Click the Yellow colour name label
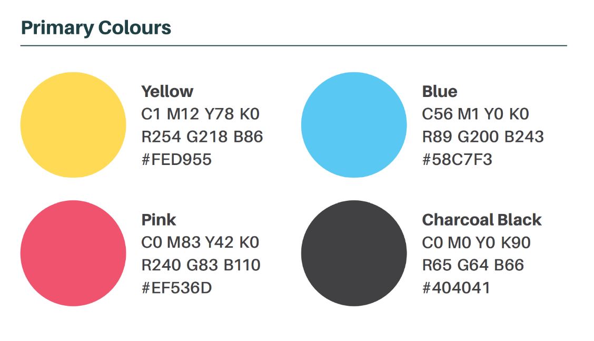 click(x=167, y=92)
